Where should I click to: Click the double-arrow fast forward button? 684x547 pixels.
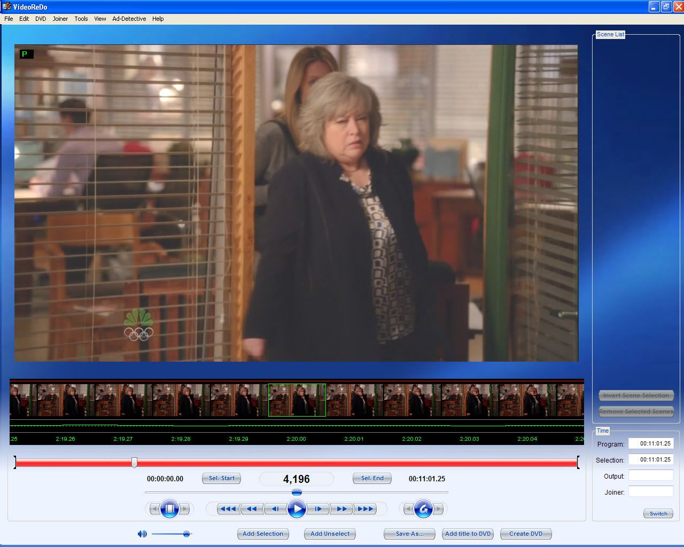click(342, 509)
